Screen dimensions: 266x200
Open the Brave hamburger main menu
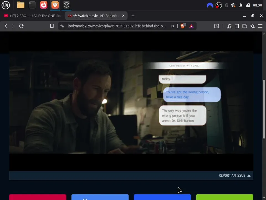click(260, 26)
